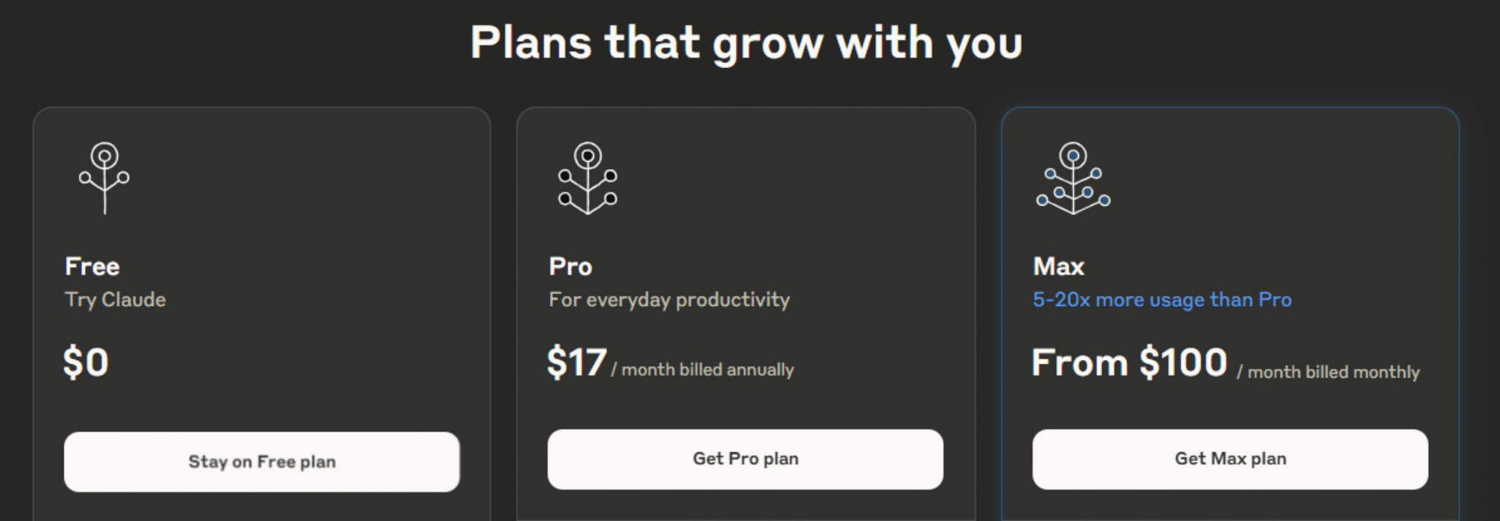
Task: Click the "Try Claude" subtitle
Action: (115, 300)
